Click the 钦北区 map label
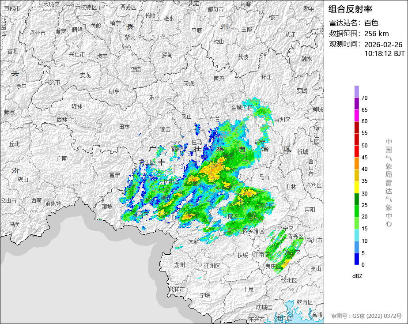Viewport: 408px width, 324px height. 289,280
